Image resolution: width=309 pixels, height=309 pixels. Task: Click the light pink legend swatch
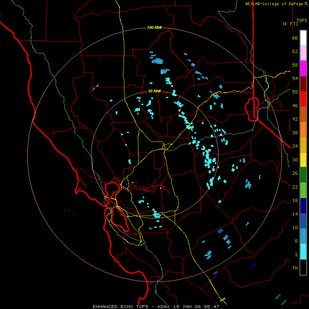303,53
